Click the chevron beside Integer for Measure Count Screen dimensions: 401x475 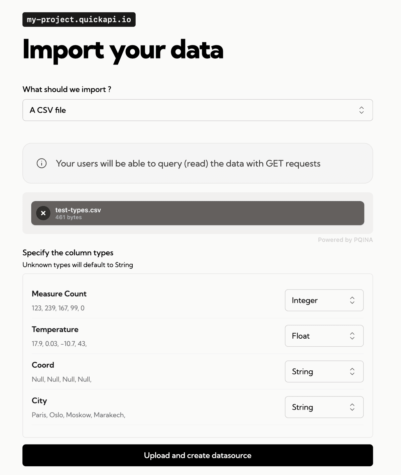click(352, 300)
